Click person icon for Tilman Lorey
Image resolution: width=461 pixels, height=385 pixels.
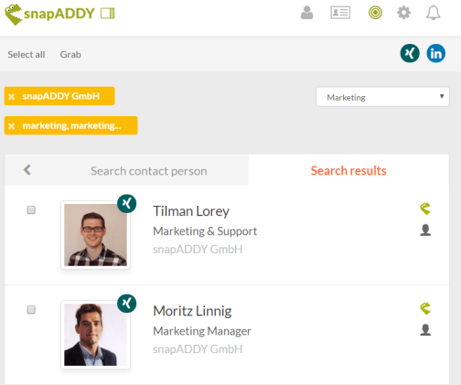pos(425,230)
